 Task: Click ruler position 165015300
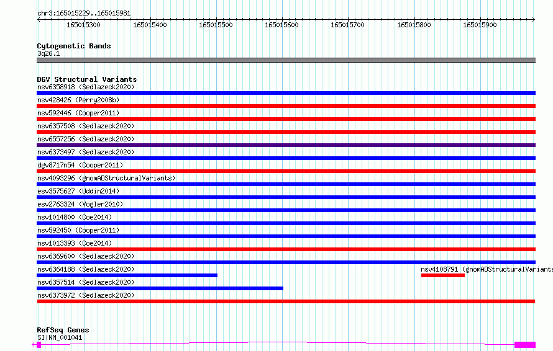point(84,25)
